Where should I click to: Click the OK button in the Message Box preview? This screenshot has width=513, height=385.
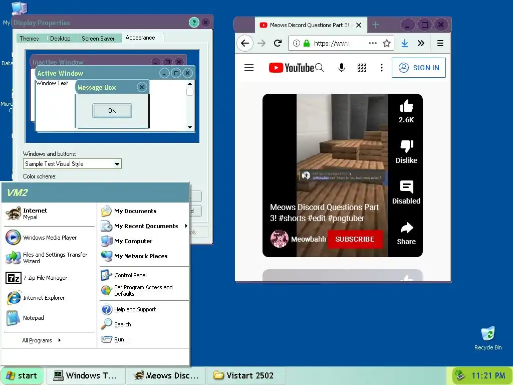pyautogui.click(x=112, y=111)
